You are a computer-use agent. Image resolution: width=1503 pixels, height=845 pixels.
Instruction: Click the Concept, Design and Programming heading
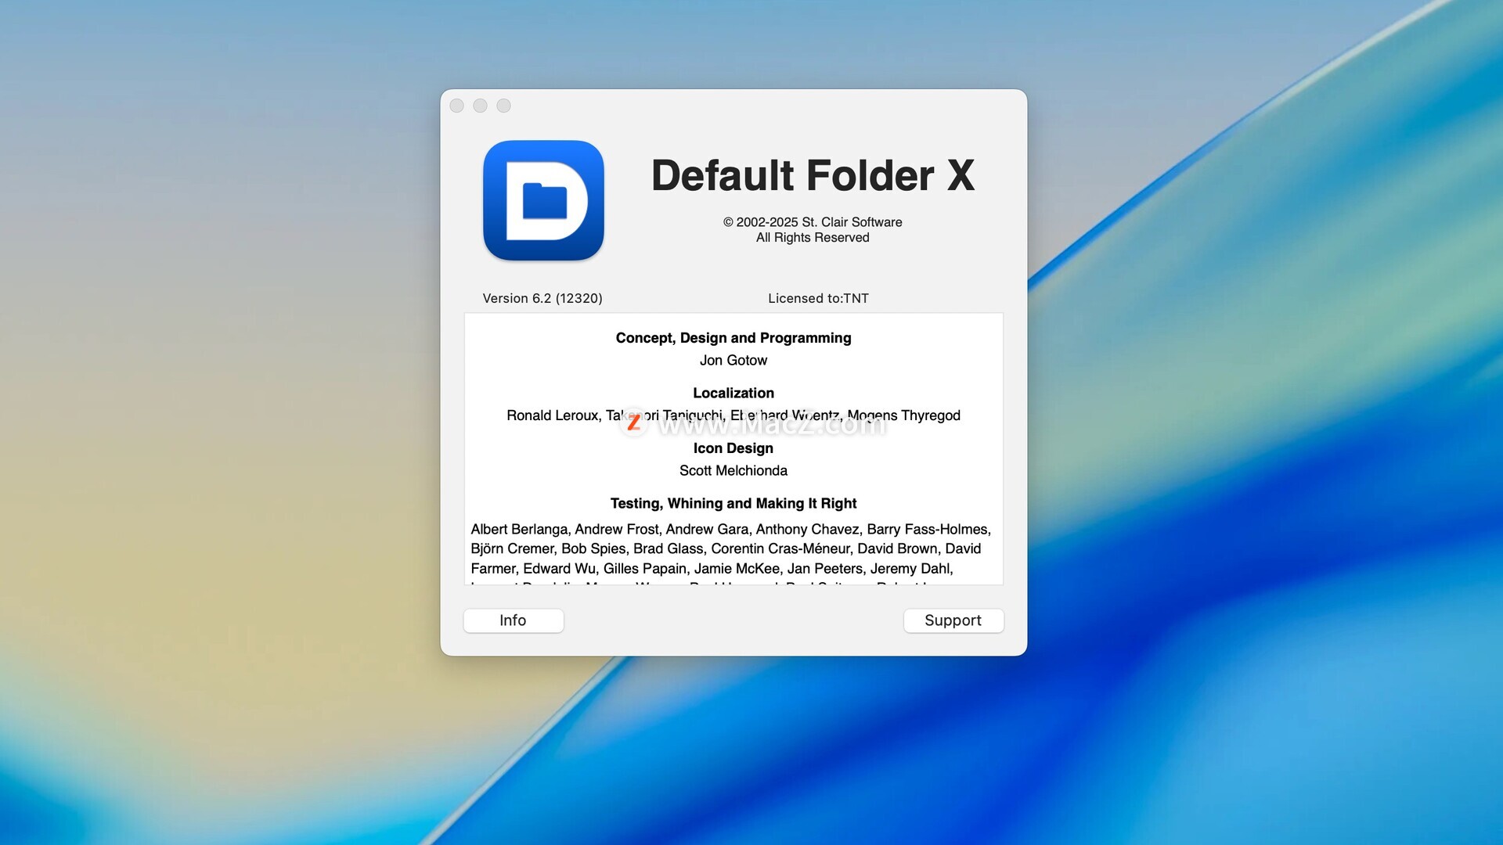click(x=733, y=338)
